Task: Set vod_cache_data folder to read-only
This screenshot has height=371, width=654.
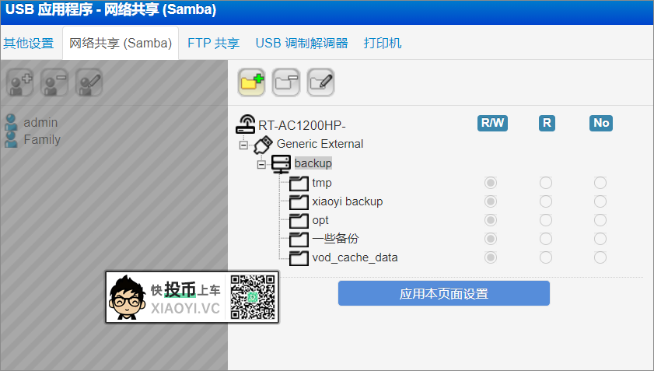Action: [x=546, y=257]
